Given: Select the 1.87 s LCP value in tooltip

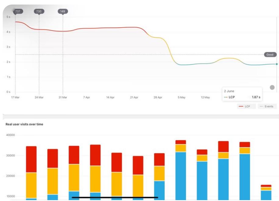Looking at the screenshot, I should (x=256, y=97).
